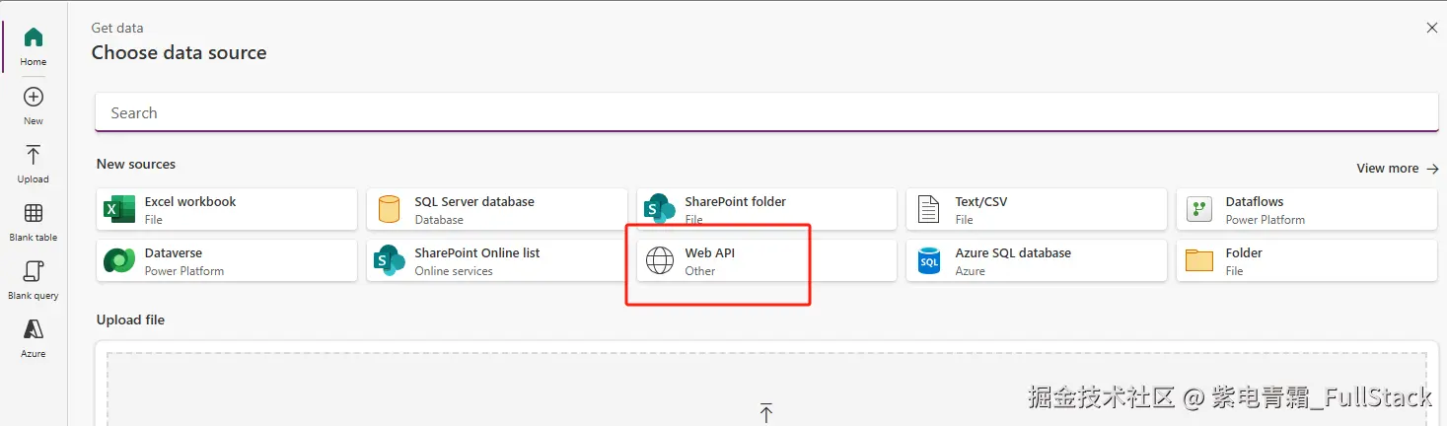Click the Upload file drop area
The height and width of the screenshot is (426, 1447).
[766, 389]
